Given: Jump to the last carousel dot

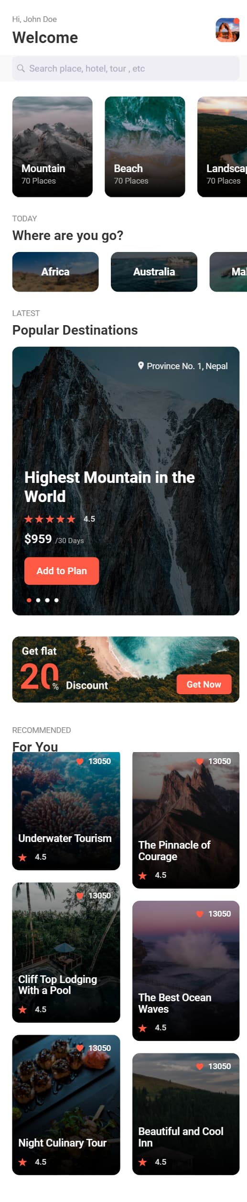Looking at the screenshot, I should point(56,600).
